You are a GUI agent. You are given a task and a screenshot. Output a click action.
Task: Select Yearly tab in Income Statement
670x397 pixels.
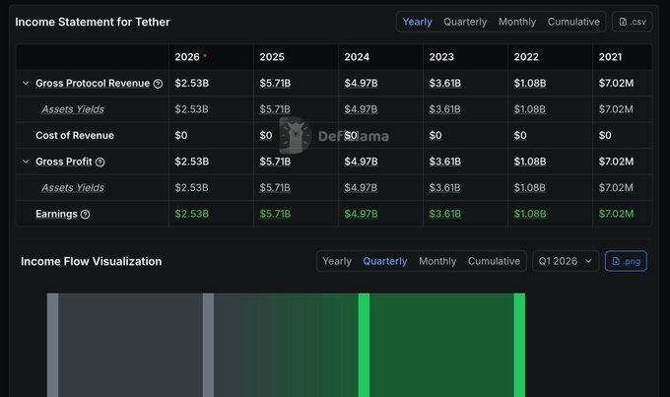417,22
